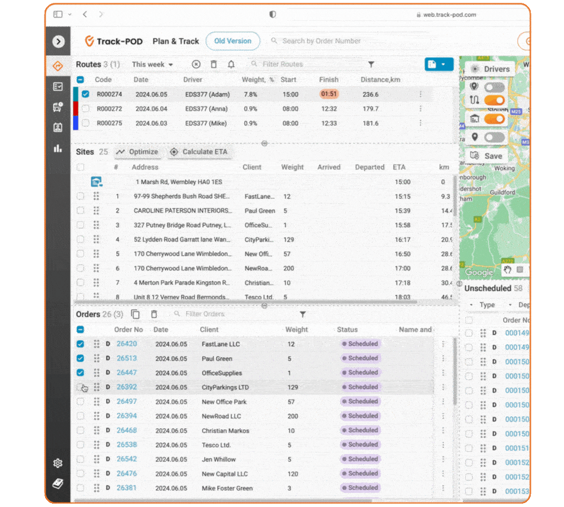Click the routes notification bell icon

point(231,64)
